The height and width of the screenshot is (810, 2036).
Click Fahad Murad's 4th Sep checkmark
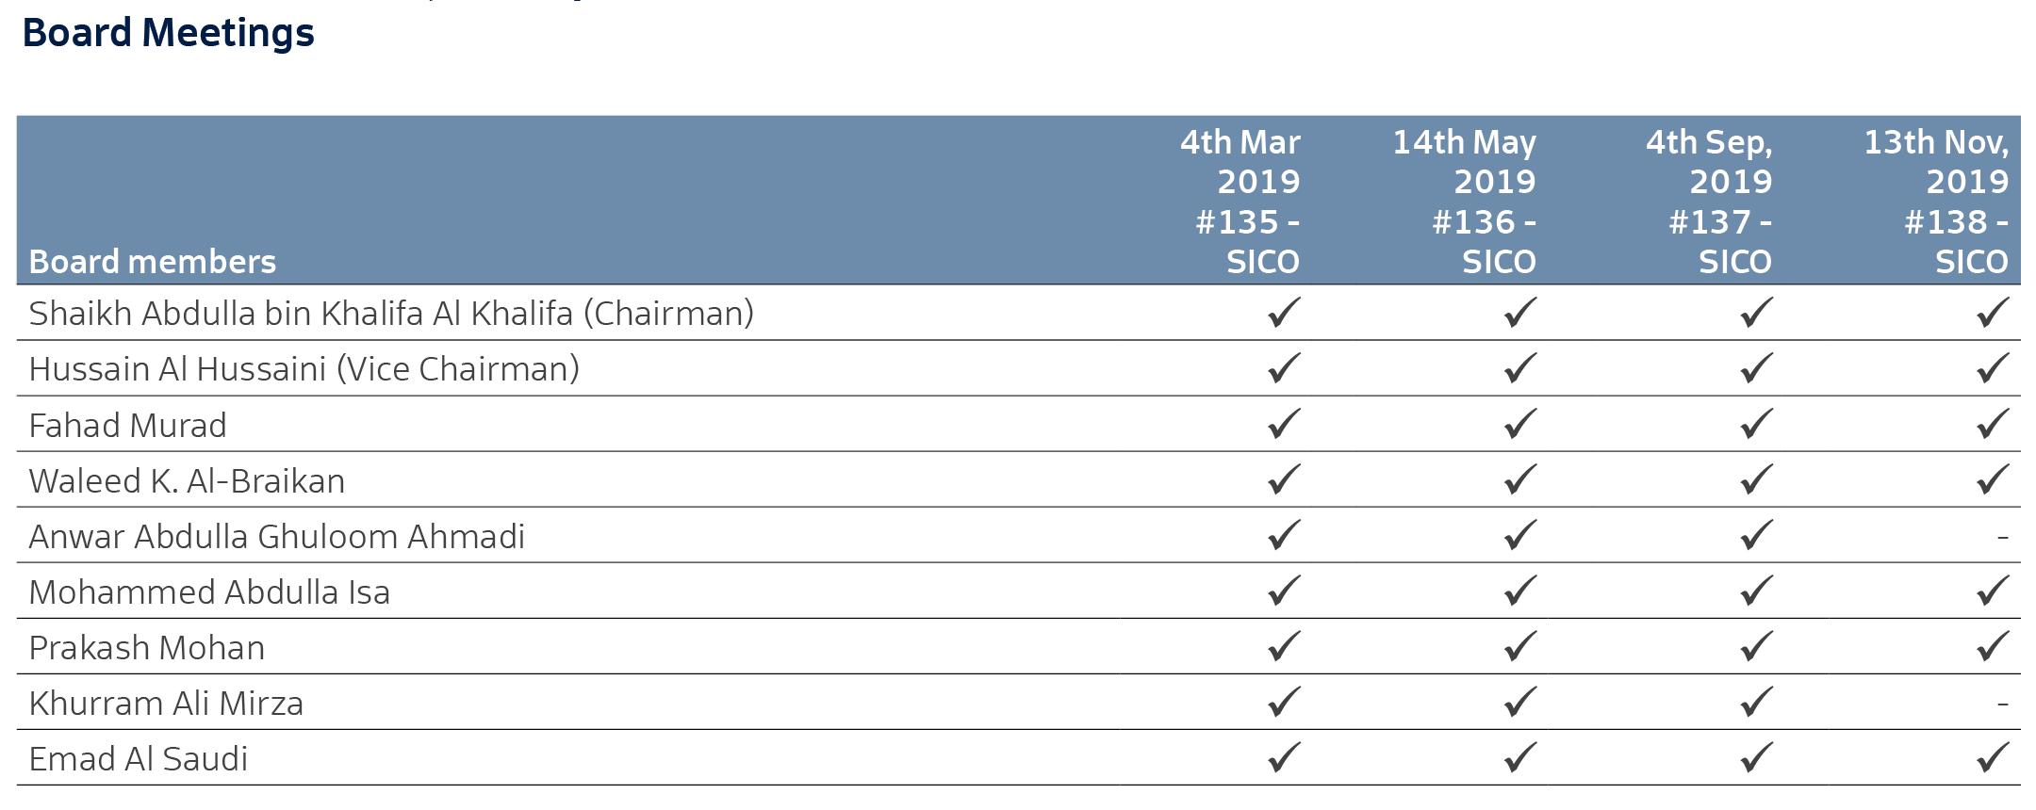coord(1757,423)
